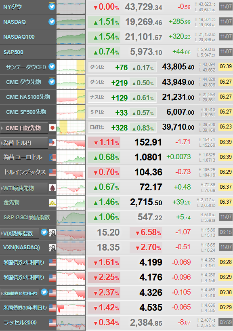Viewport: 233px width, 331px height.
Task: Click the ラッセル2000 time stamp 05:59
Action: pyautogui.click(x=226, y=323)
